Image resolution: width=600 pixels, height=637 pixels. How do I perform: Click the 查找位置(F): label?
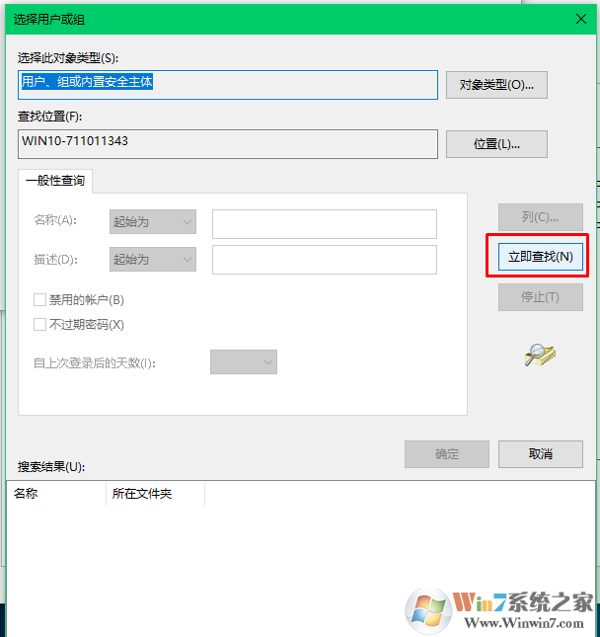pos(49,117)
